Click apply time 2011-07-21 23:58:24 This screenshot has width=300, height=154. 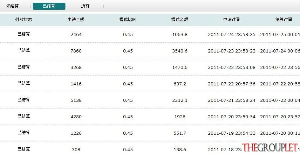click(232, 100)
